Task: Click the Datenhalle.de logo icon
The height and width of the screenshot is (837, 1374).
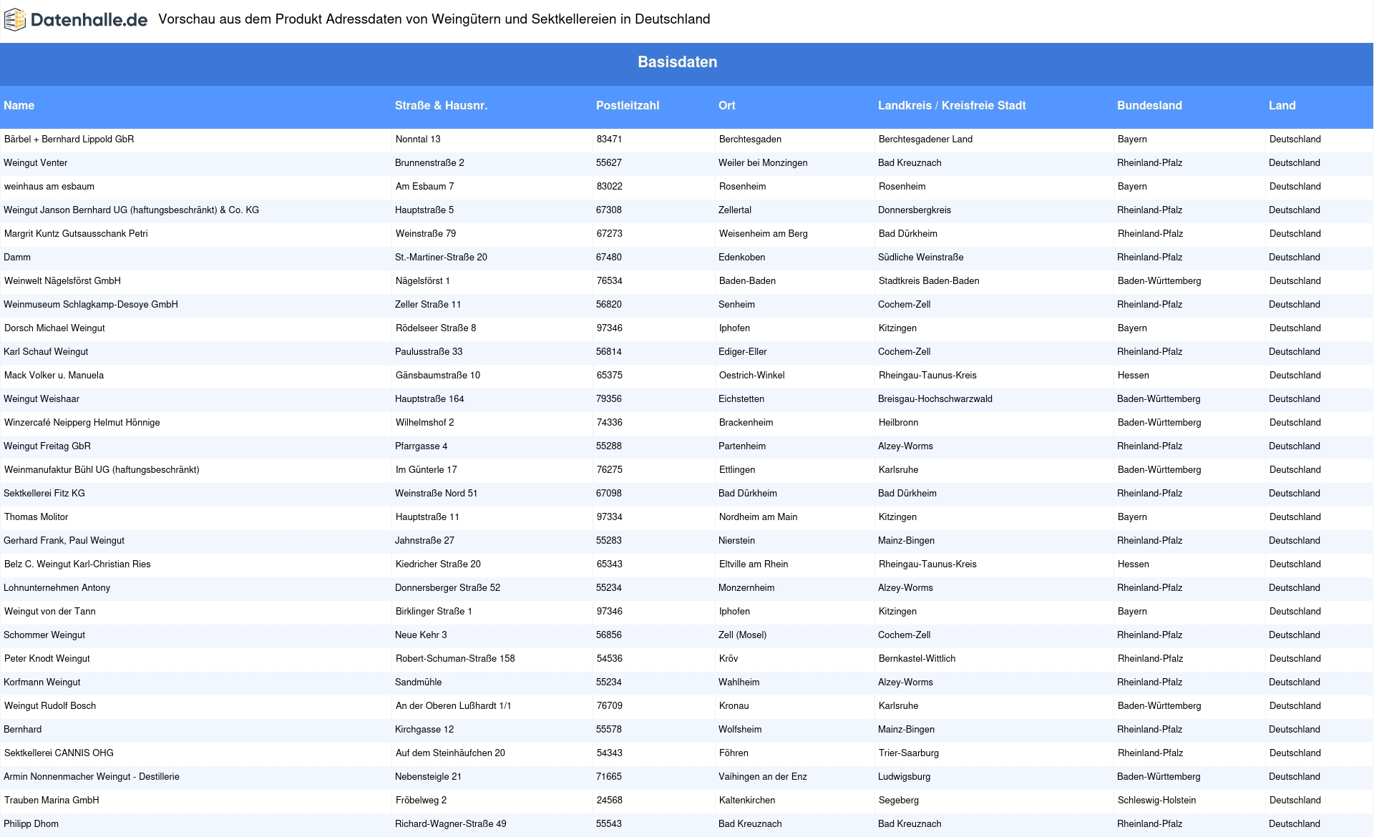Action: pyautogui.click(x=15, y=20)
